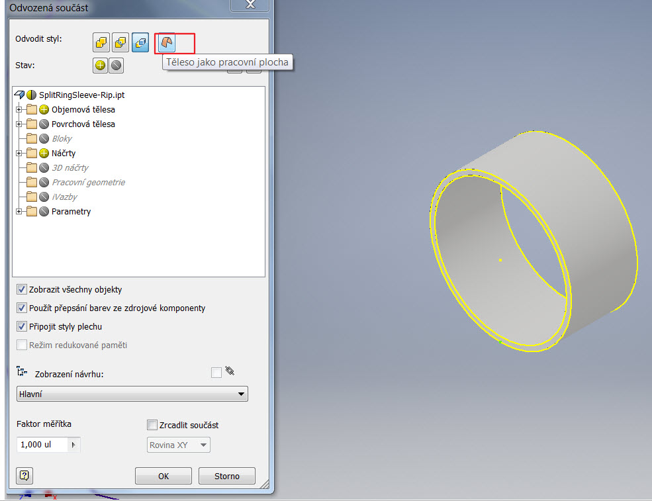Click the ring sleeve model in viewport

tap(533, 241)
